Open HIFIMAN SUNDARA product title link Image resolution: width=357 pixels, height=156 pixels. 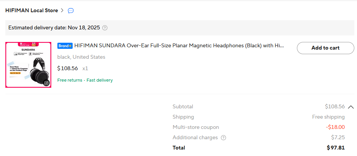pyautogui.click(x=179, y=46)
